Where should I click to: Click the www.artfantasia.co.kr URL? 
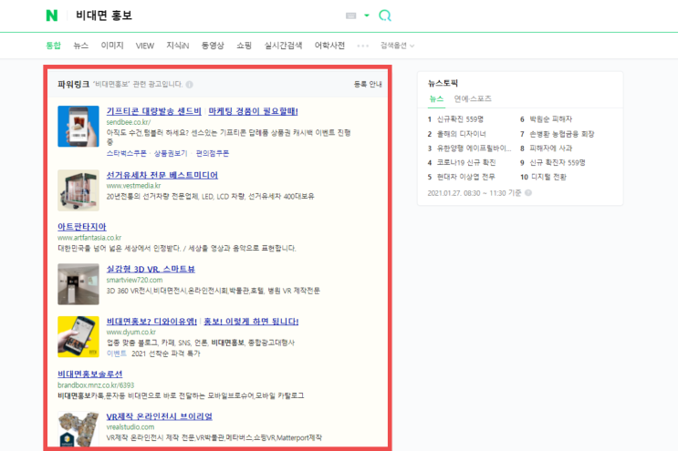point(89,238)
